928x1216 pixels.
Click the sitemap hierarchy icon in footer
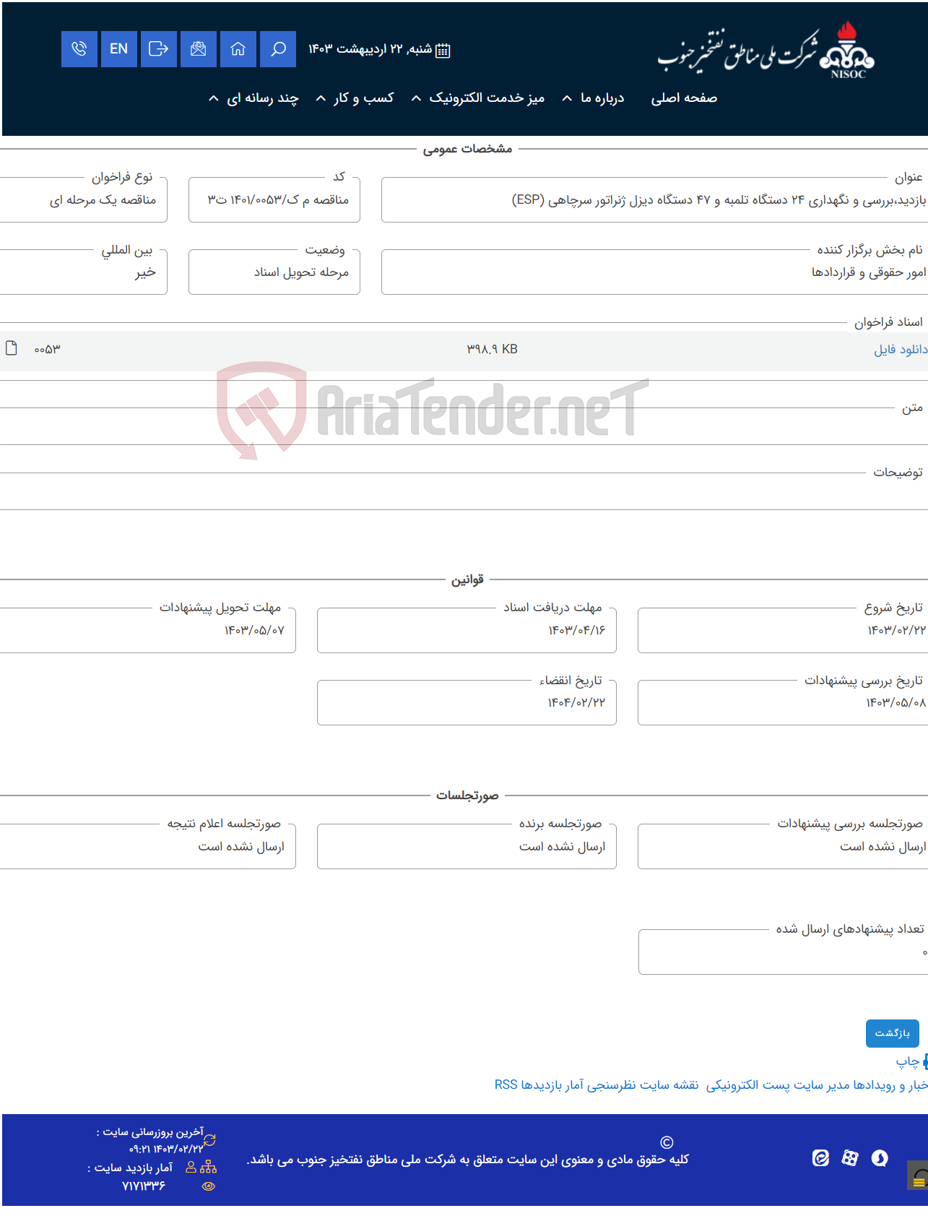click(209, 1167)
